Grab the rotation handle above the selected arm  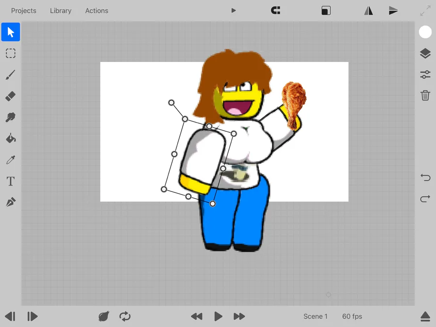pos(171,103)
